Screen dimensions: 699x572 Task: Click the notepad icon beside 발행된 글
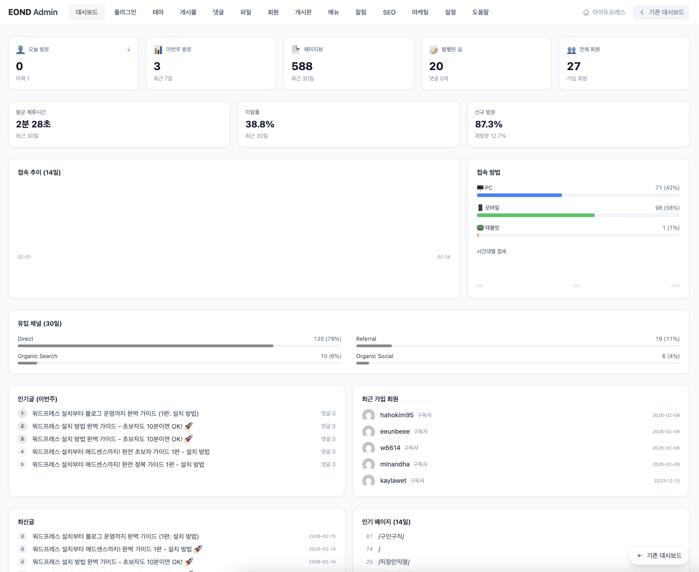click(434, 50)
